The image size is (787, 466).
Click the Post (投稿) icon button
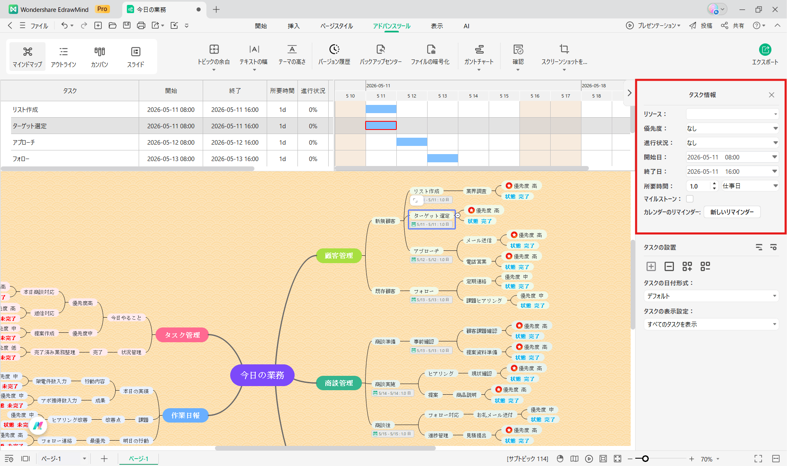coord(701,25)
